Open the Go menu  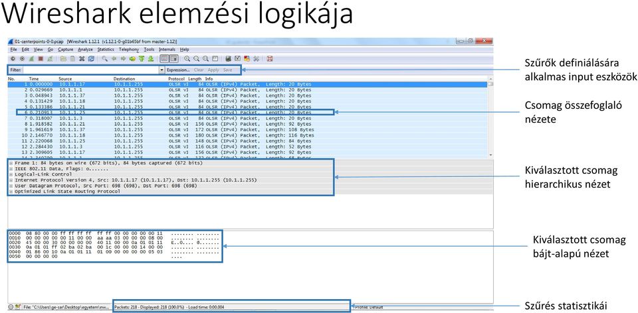click(51, 50)
